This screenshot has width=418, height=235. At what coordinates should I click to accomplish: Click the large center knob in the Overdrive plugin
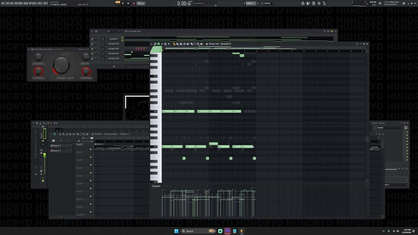pyautogui.click(x=61, y=65)
